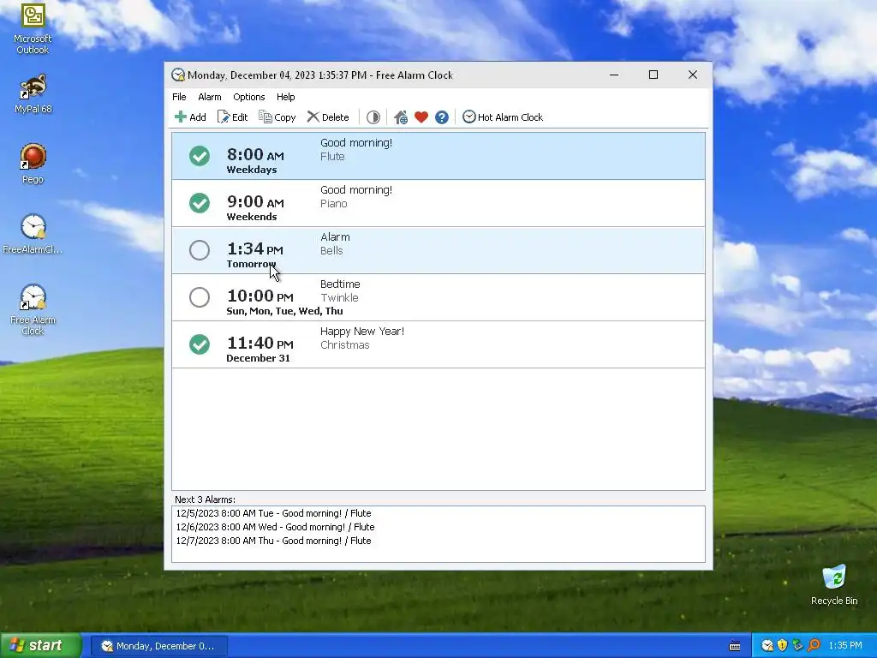
Task: Click the Piano sound label
Action: 334,204
